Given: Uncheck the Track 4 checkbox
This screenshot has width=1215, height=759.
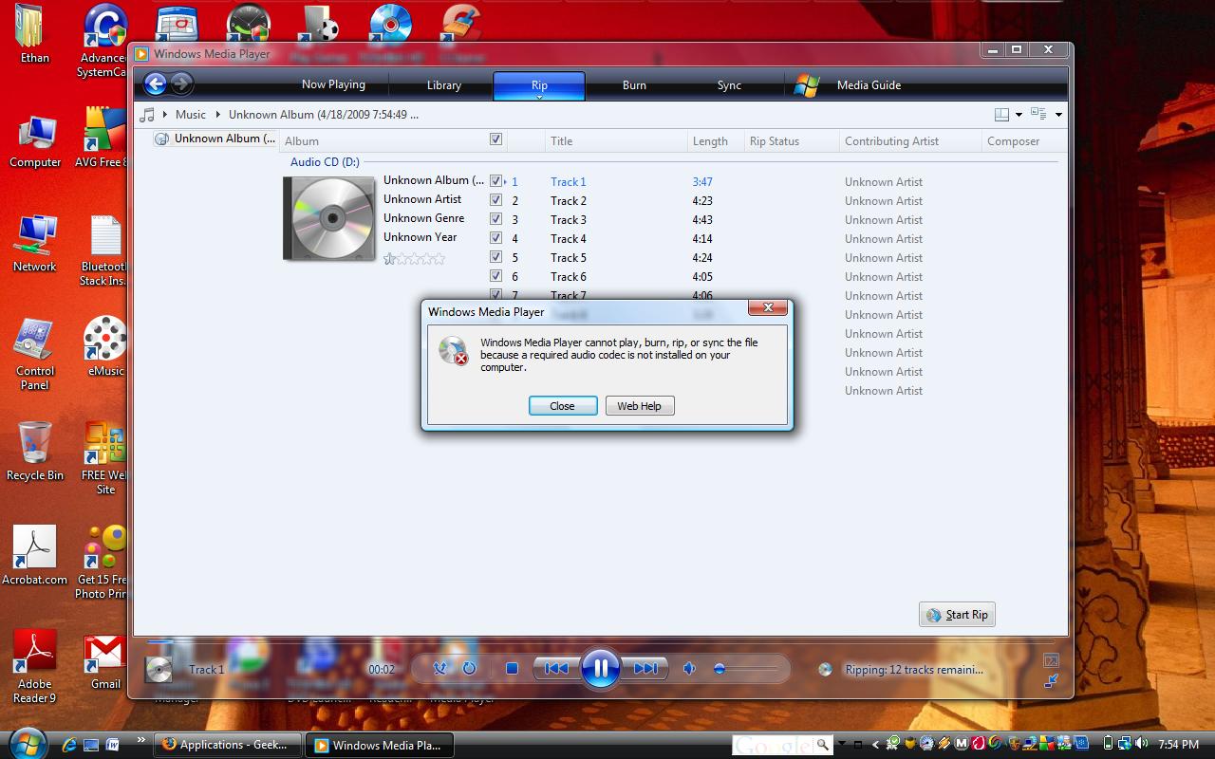Looking at the screenshot, I should tap(495, 238).
